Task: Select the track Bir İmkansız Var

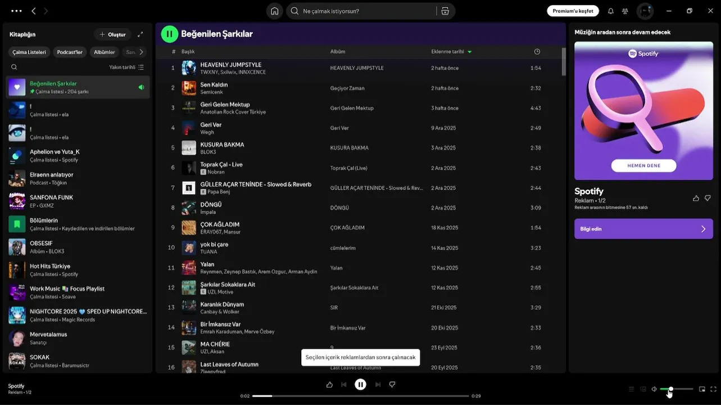Action: [x=220, y=324]
